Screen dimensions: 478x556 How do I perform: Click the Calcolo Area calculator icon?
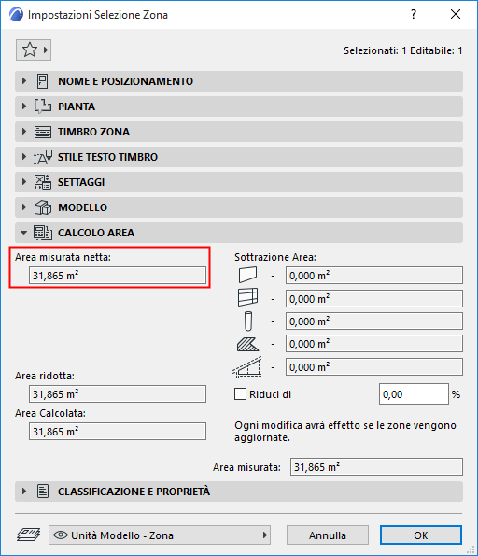point(43,233)
